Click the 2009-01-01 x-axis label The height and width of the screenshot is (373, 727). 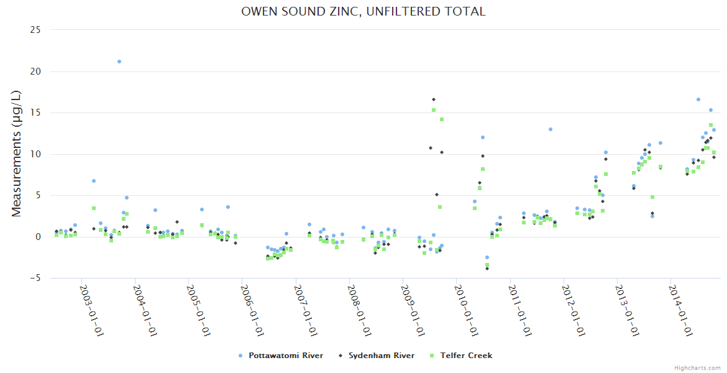[x=412, y=310]
